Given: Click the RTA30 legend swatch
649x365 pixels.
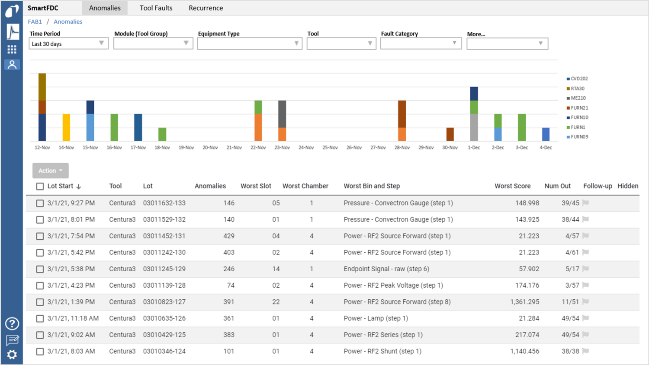Looking at the screenshot, I should [568, 89].
